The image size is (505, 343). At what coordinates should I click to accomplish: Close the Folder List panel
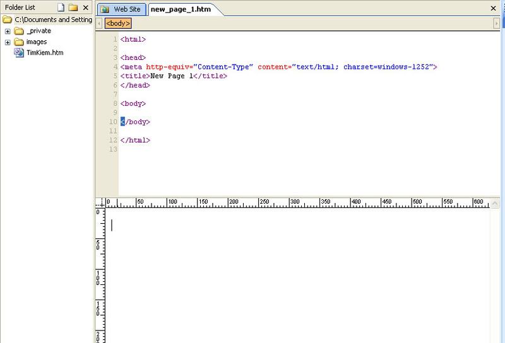[x=86, y=8]
